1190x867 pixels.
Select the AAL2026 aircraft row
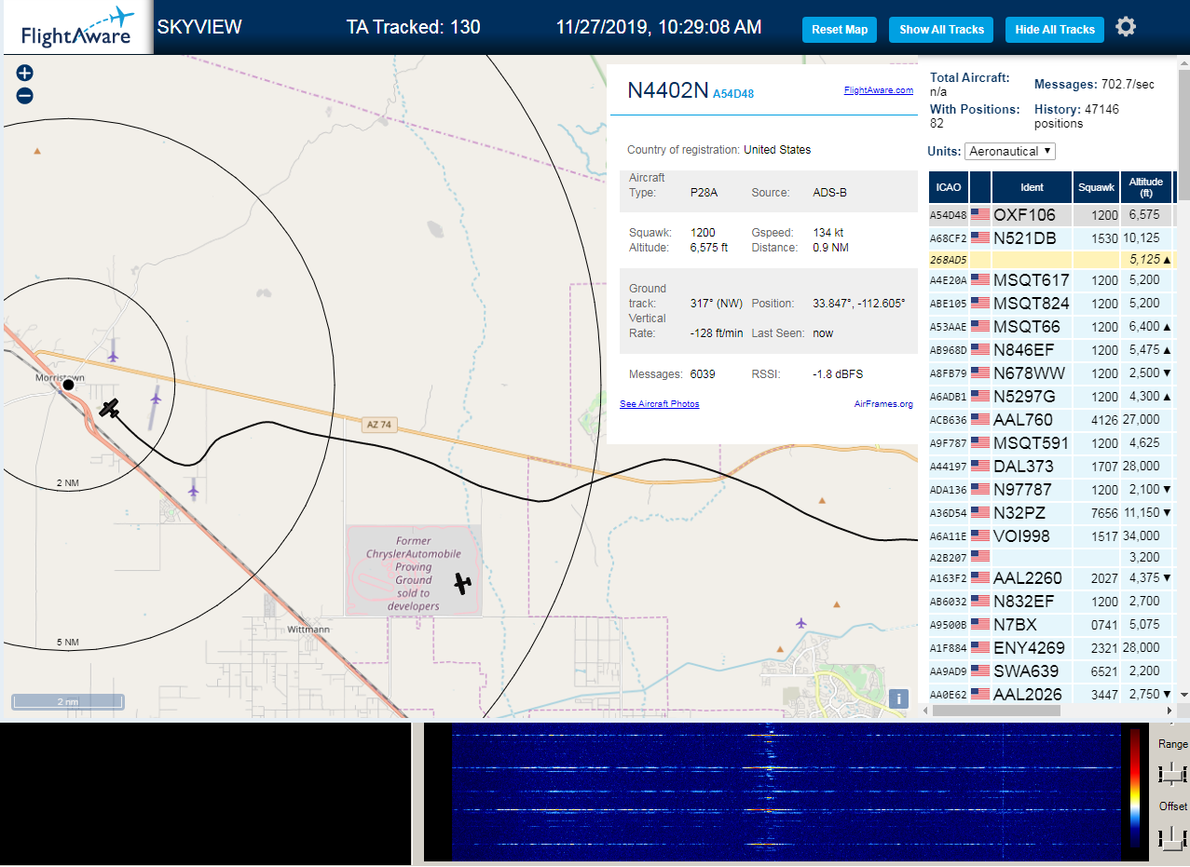pyautogui.click(x=1051, y=694)
